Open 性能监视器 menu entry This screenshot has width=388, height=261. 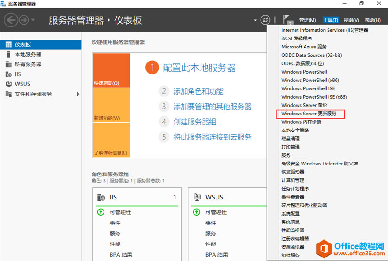point(293,230)
